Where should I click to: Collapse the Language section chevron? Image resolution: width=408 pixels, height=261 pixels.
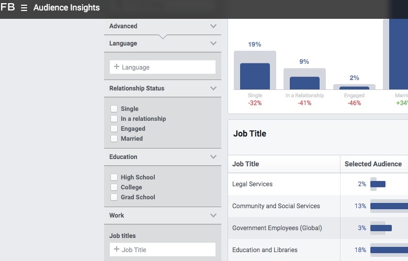[x=213, y=43]
